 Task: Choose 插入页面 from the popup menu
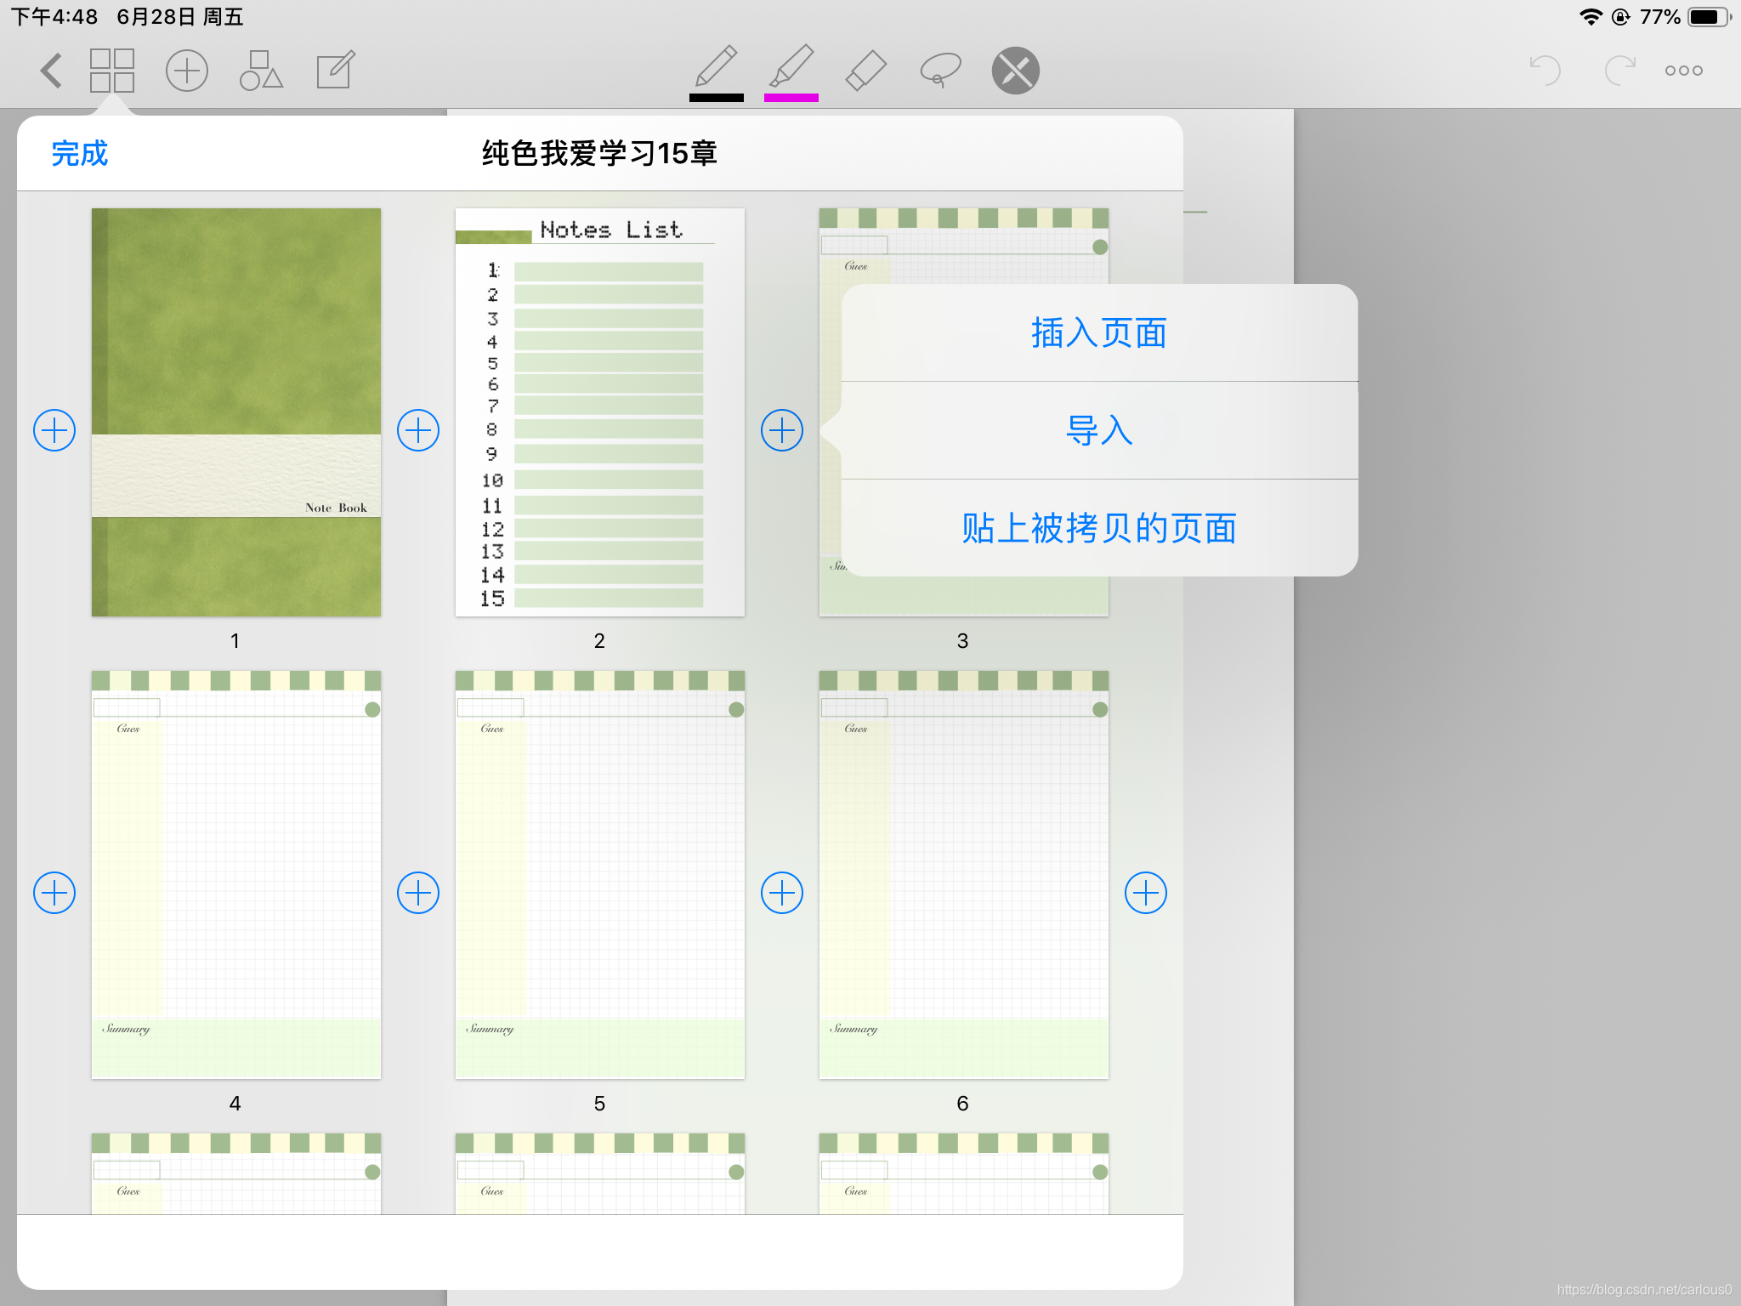point(1099,333)
